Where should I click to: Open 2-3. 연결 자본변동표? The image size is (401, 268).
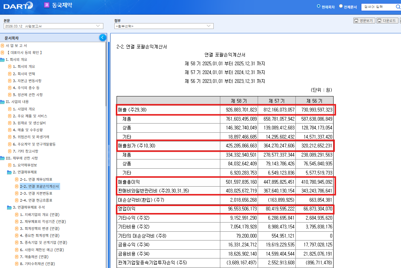click(x=36, y=193)
